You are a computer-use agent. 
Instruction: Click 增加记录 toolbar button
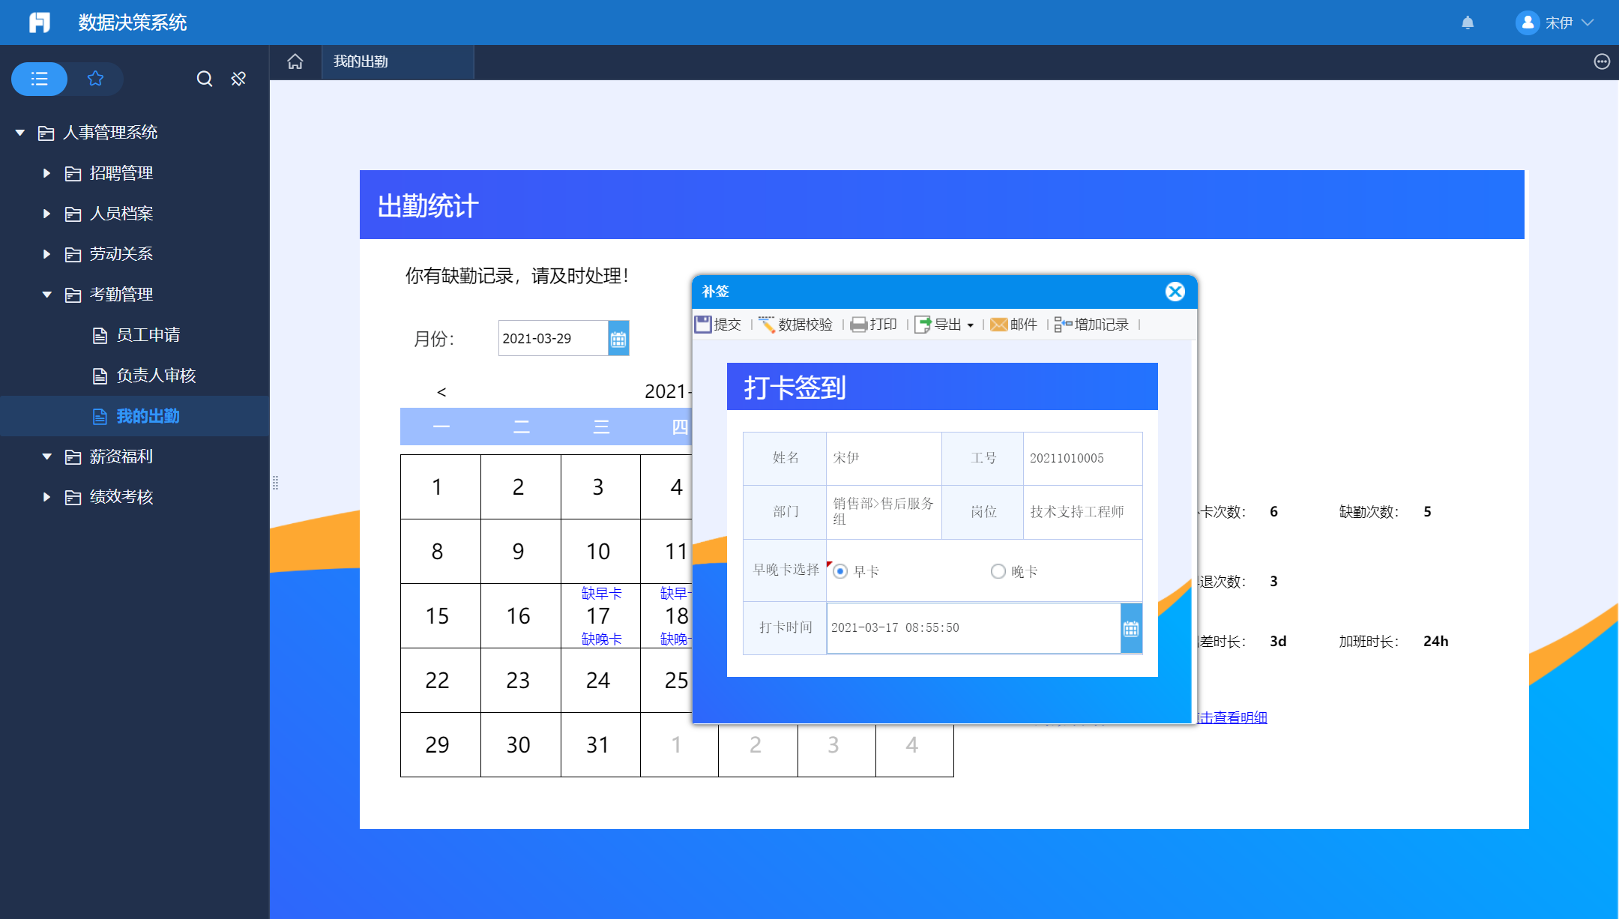click(1092, 325)
